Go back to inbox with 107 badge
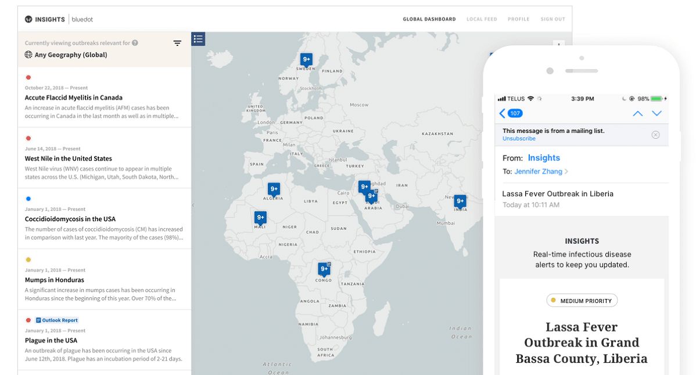 pos(511,113)
